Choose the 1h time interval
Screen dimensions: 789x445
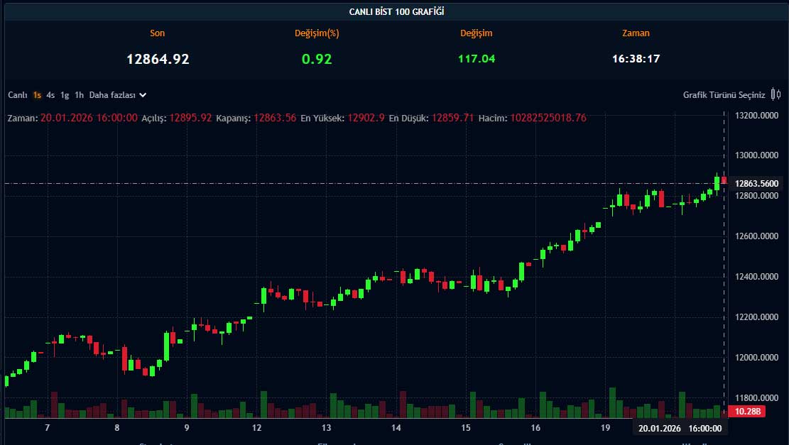click(x=79, y=94)
